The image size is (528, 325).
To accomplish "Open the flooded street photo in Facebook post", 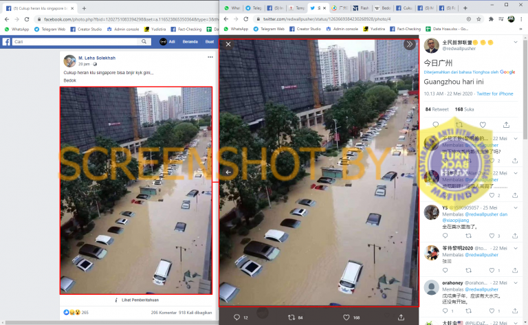I will tap(136, 190).
